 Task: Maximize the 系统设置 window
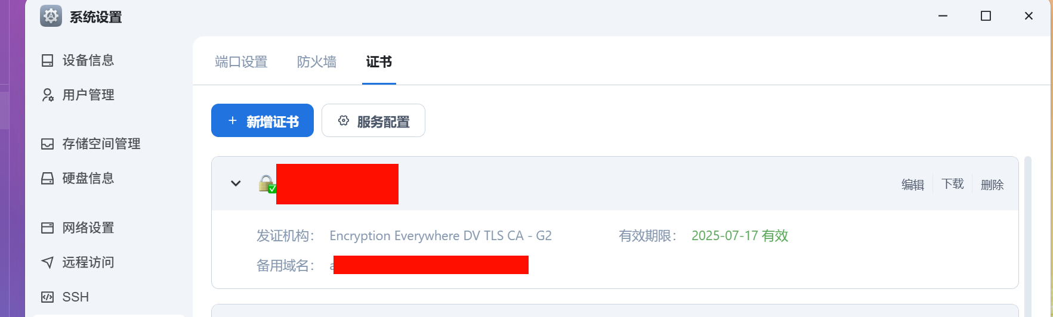(986, 16)
